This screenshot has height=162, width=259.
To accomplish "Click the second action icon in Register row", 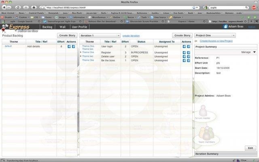I will [189, 53].
